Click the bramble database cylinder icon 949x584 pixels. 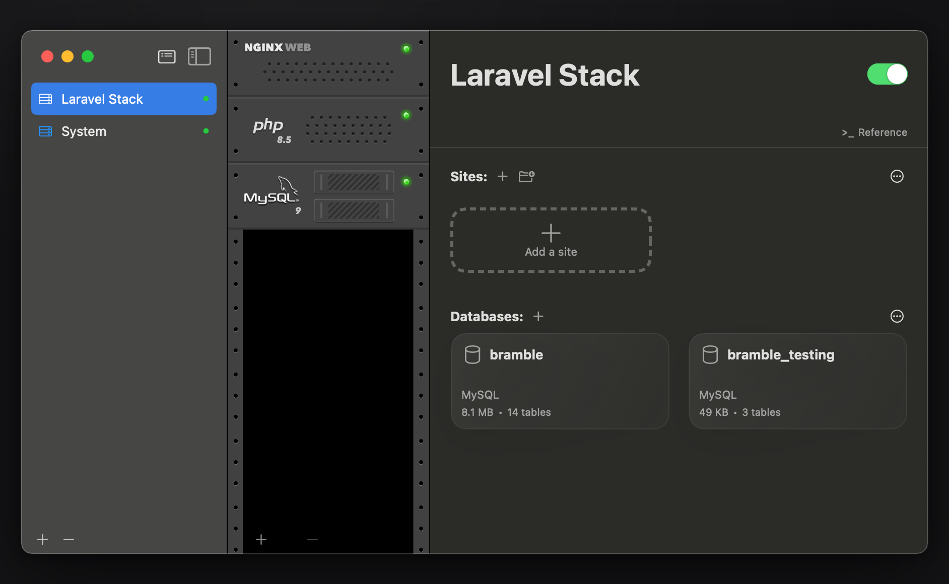(472, 354)
